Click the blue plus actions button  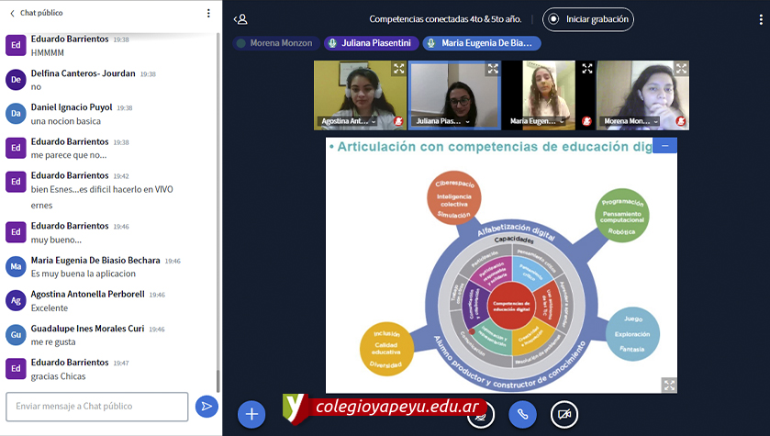pyautogui.click(x=251, y=414)
